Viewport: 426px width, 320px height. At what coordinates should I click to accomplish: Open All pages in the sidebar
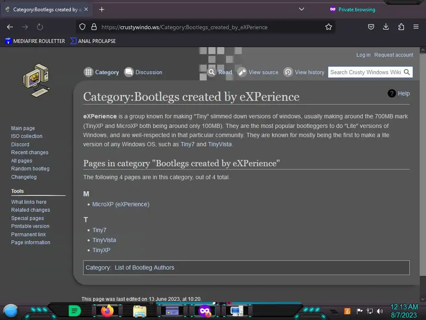coord(22,161)
